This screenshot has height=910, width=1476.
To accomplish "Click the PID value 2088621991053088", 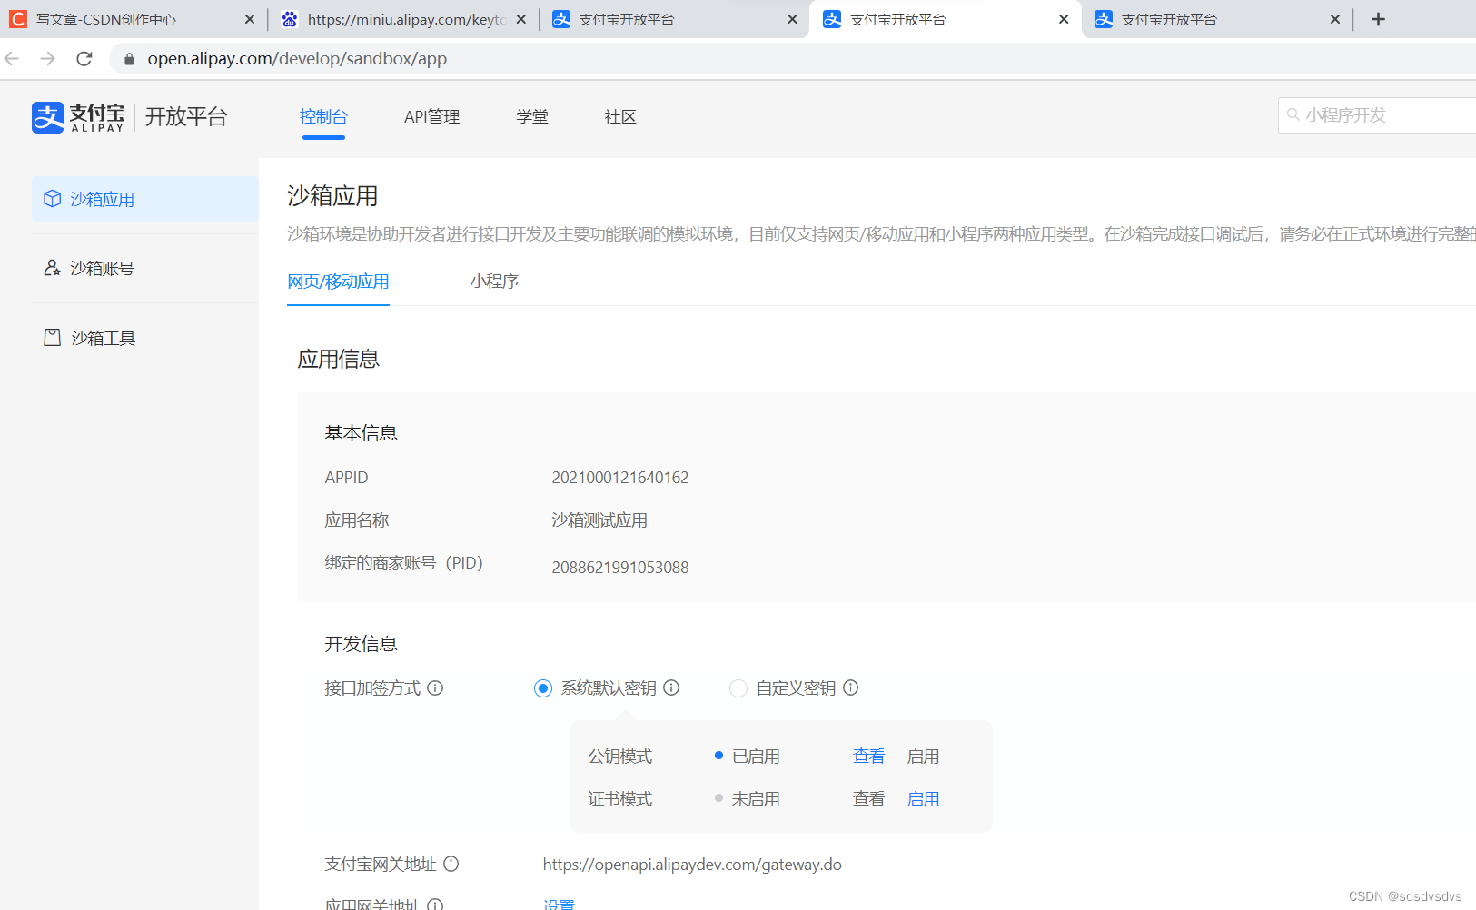I will click(620, 568).
